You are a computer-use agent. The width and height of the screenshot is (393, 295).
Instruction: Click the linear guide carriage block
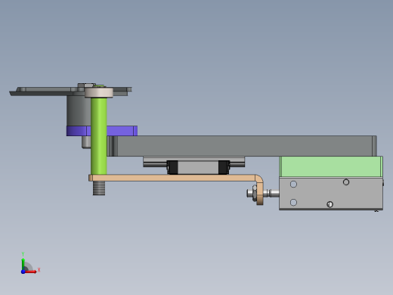[198, 167]
